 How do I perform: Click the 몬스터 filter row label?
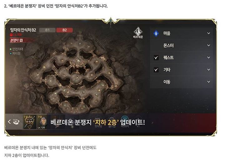168,45
